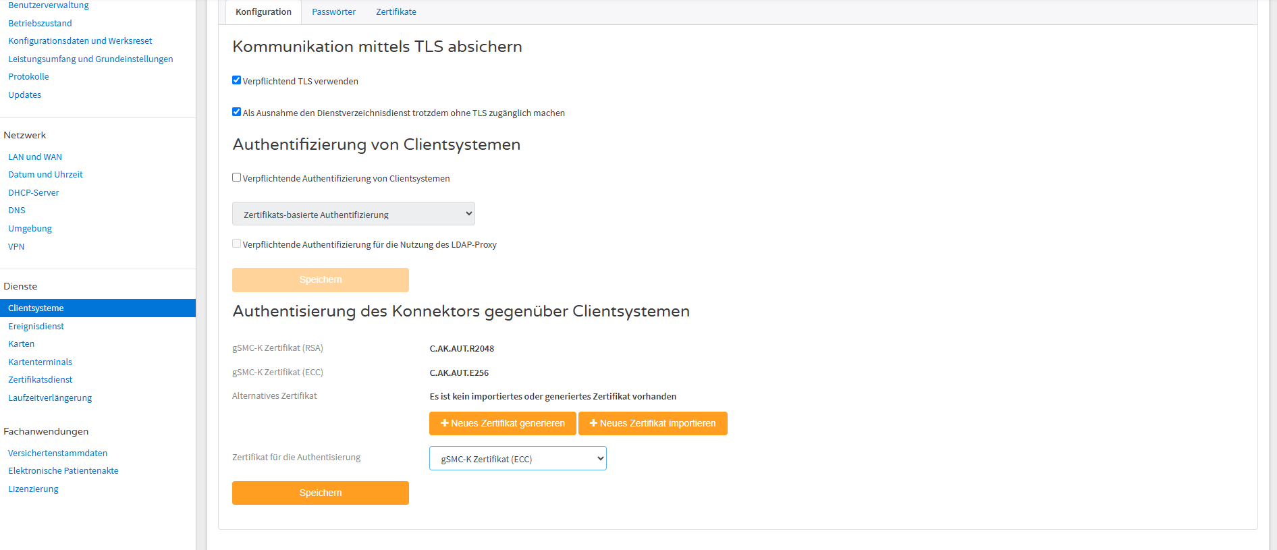Image resolution: width=1277 pixels, height=550 pixels.
Task: Uncheck Verpflichtend TLS verwenden checkbox
Action: pos(236,80)
